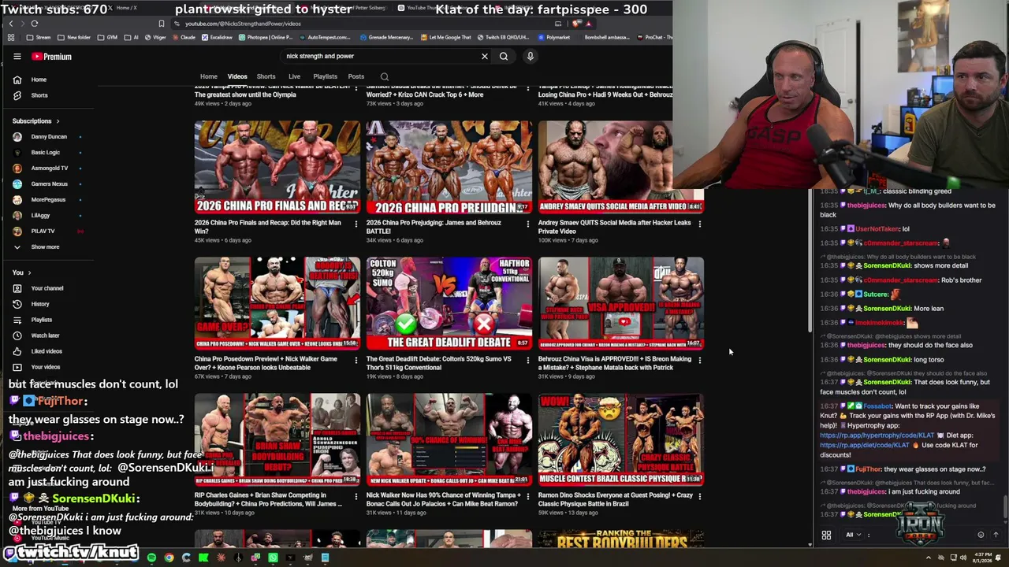1009x567 pixels.
Task: Play the Muscle Contest Brazil Classic Physique thumbnail
Action: coord(621,439)
